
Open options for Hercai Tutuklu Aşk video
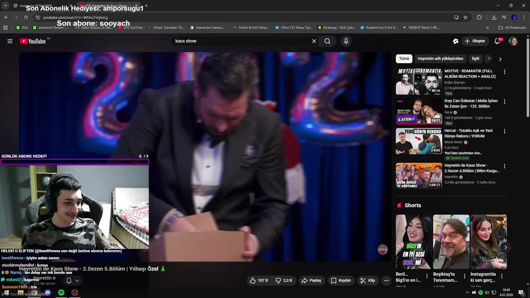point(504,131)
